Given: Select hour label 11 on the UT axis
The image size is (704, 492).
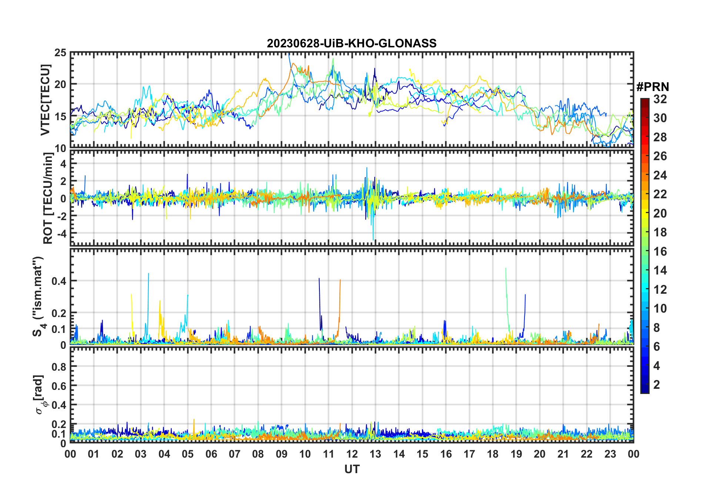Looking at the screenshot, I should point(329,454).
